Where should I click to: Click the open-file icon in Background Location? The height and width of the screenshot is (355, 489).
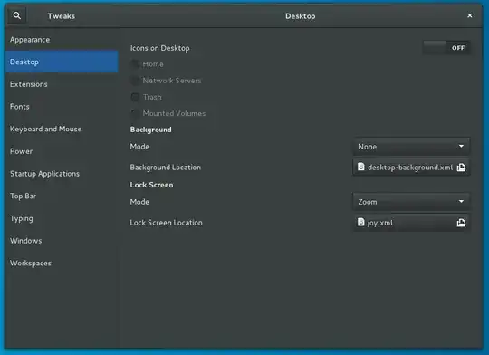[461, 168]
